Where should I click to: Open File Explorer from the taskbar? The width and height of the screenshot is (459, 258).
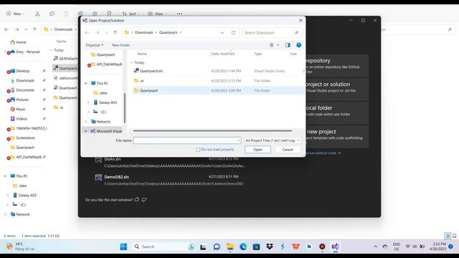click(x=230, y=247)
